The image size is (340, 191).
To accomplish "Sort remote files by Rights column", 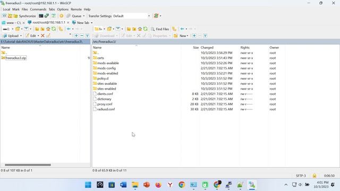I will (245, 47).
